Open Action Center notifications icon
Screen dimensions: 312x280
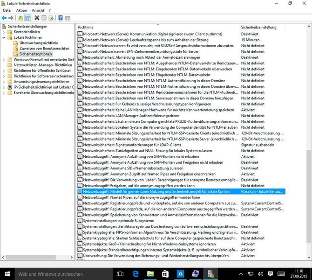click(x=270, y=274)
